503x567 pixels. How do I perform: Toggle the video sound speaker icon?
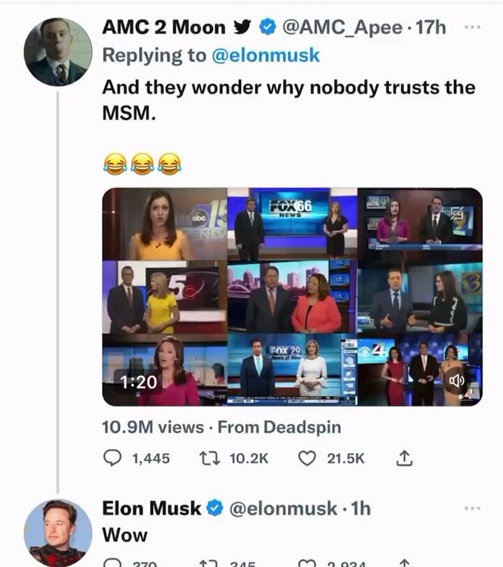[x=458, y=381]
